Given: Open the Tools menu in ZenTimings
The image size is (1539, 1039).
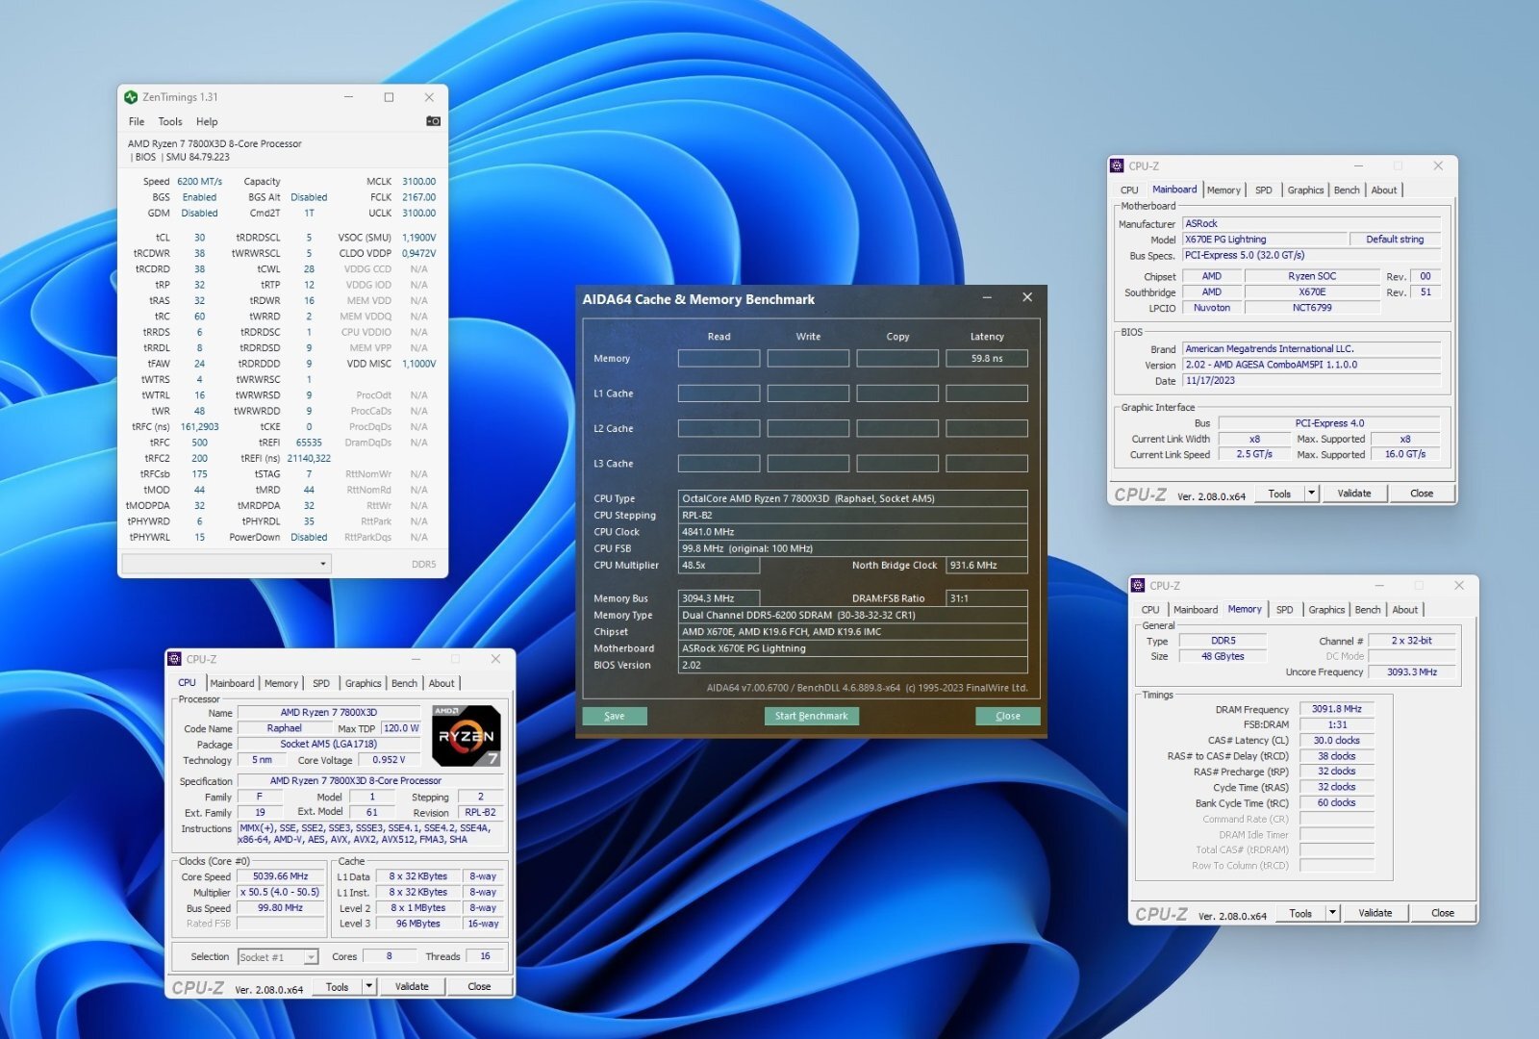Looking at the screenshot, I should [170, 121].
